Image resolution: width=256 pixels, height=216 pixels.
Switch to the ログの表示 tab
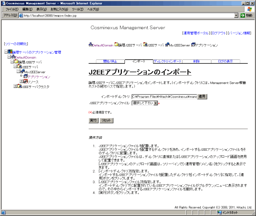(x=225, y=61)
